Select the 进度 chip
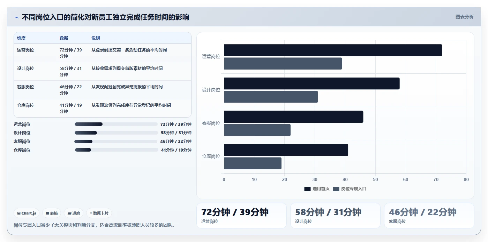The width and height of the screenshot is (488, 242). click(74, 213)
